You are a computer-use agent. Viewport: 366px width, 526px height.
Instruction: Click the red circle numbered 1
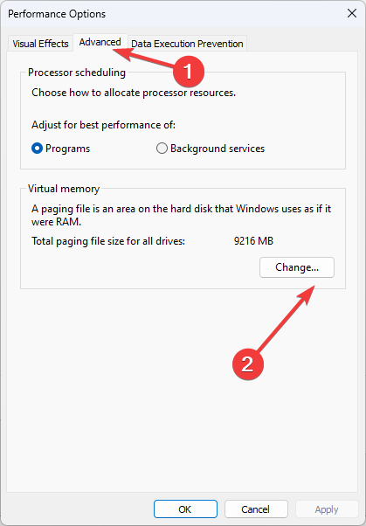click(x=189, y=71)
